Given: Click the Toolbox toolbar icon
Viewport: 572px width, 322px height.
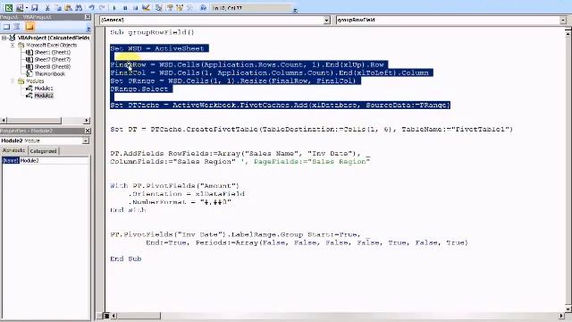Looking at the screenshot, I should 189,7.
